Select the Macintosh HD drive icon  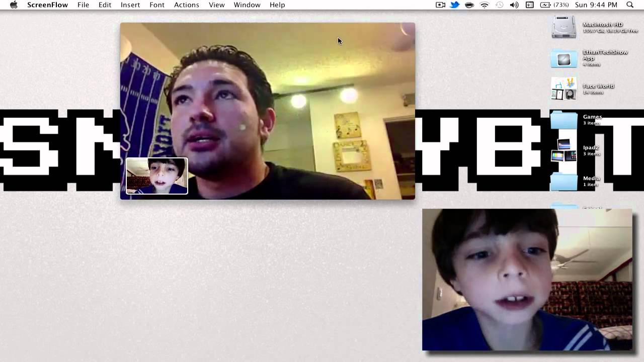click(564, 27)
